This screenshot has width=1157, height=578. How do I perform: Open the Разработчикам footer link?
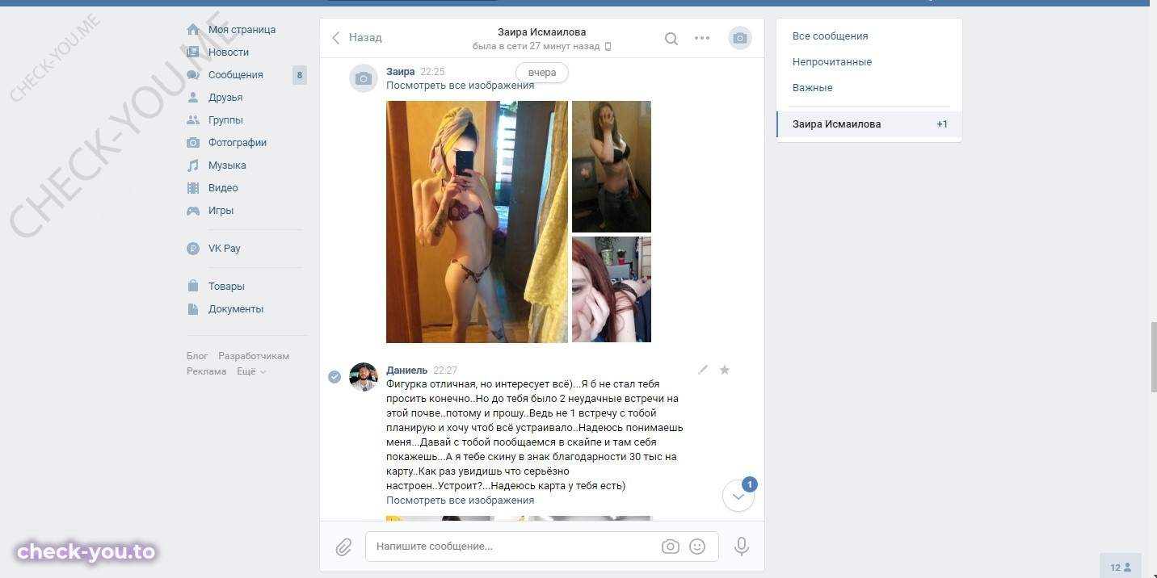pyautogui.click(x=254, y=356)
